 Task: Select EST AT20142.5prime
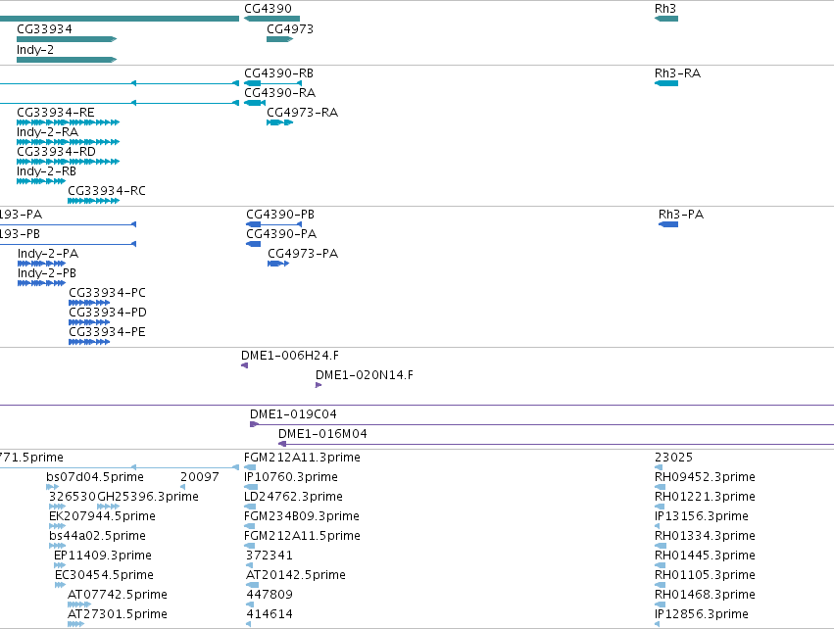tap(253, 586)
